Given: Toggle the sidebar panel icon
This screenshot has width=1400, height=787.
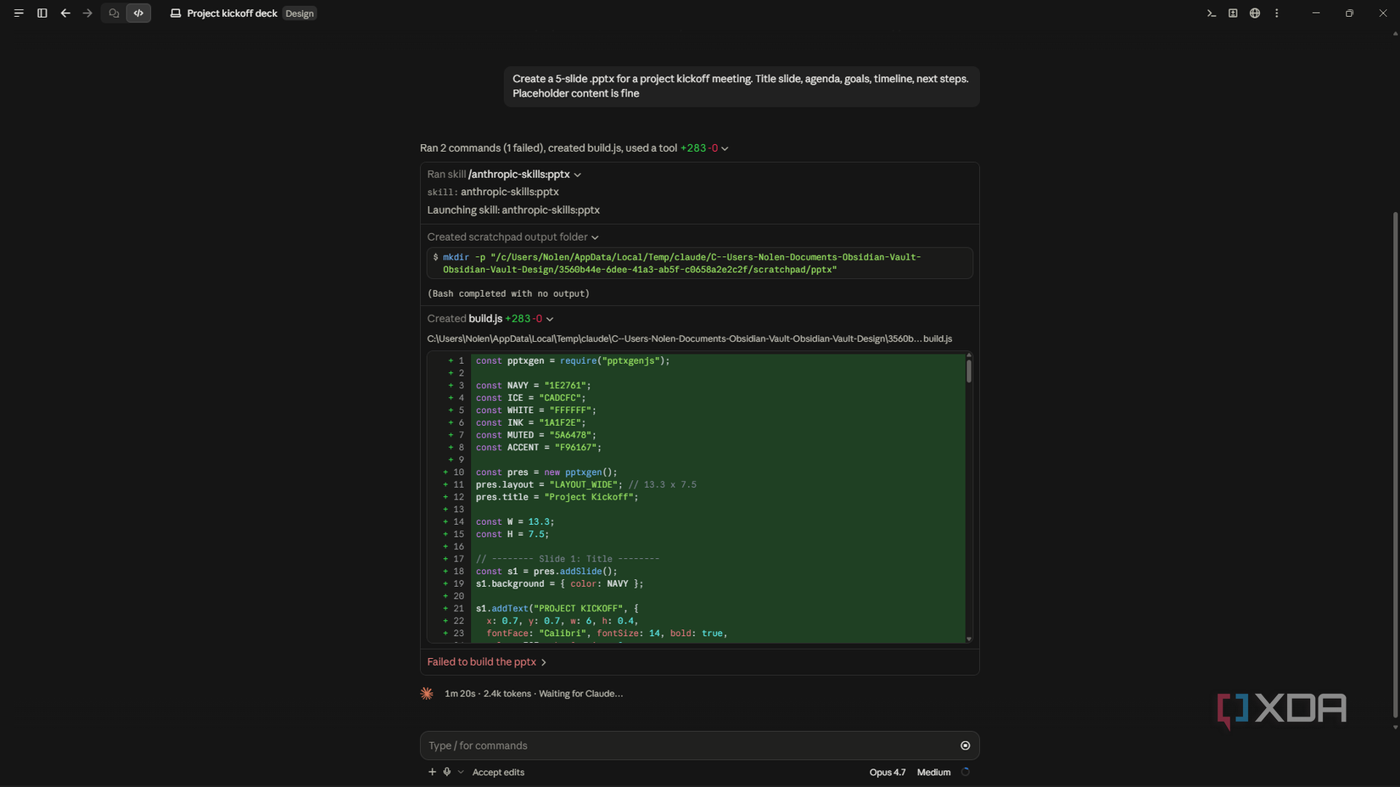Looking at the screenshot, I should pyautogui.click(x=42, y=14).
